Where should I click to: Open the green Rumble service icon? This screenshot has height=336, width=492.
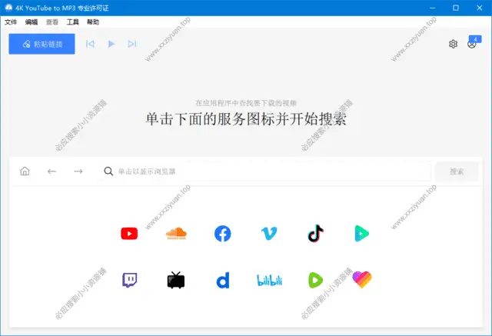pos(316,280)
